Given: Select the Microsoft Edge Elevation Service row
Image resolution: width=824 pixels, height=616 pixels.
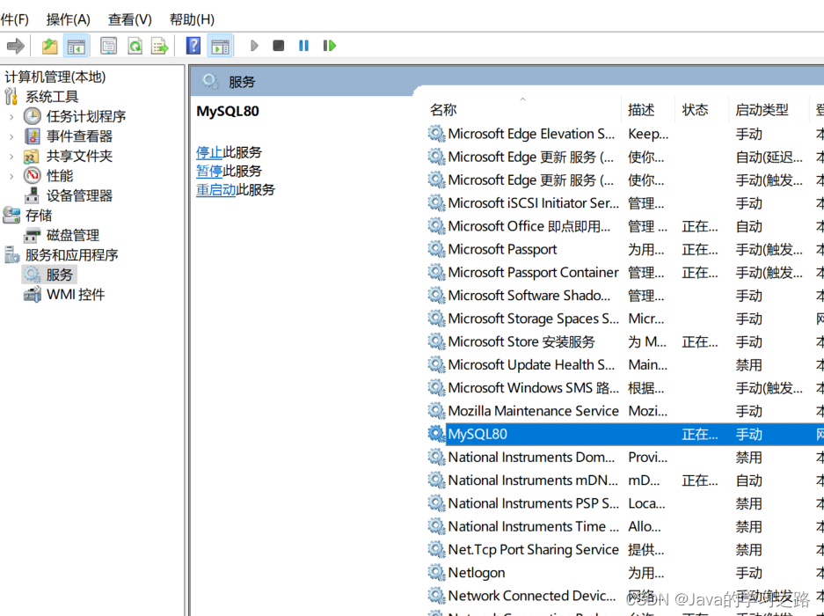Looking at the screenshot, I should click(625, 134).
